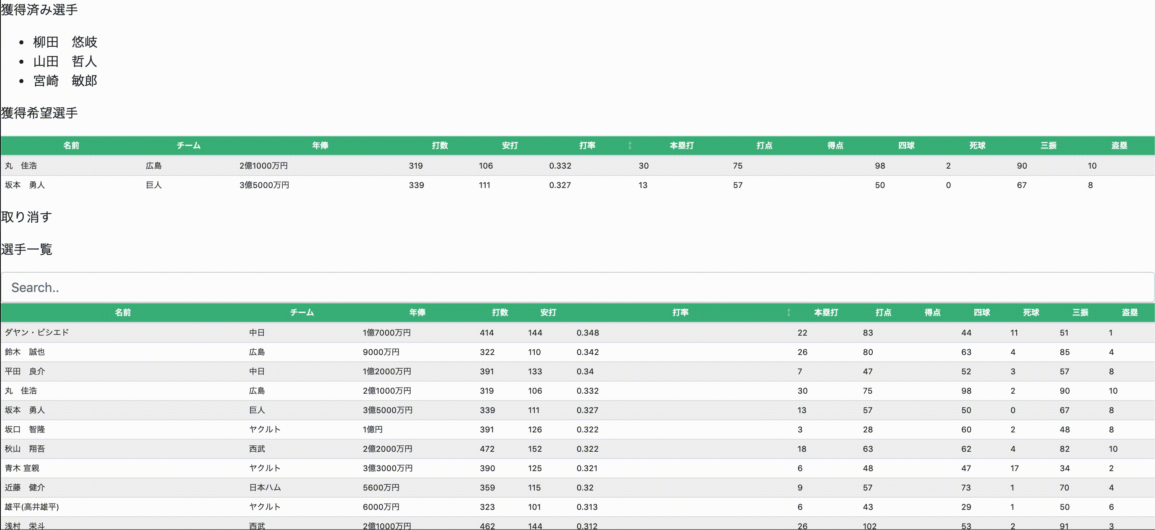
Task: Sort player list by 年俸 column header
Action: tap(417, 313)
